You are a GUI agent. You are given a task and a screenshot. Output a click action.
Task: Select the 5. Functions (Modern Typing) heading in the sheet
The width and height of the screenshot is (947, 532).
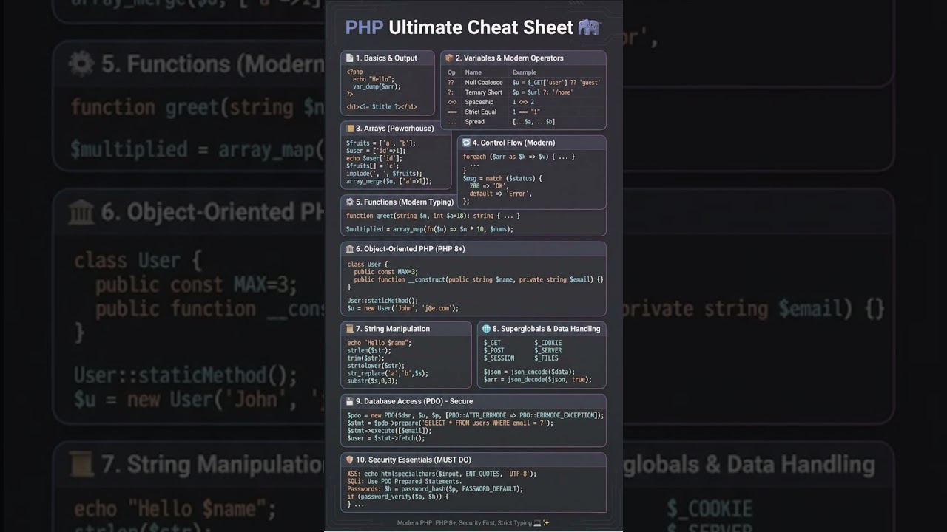[405, 202]
